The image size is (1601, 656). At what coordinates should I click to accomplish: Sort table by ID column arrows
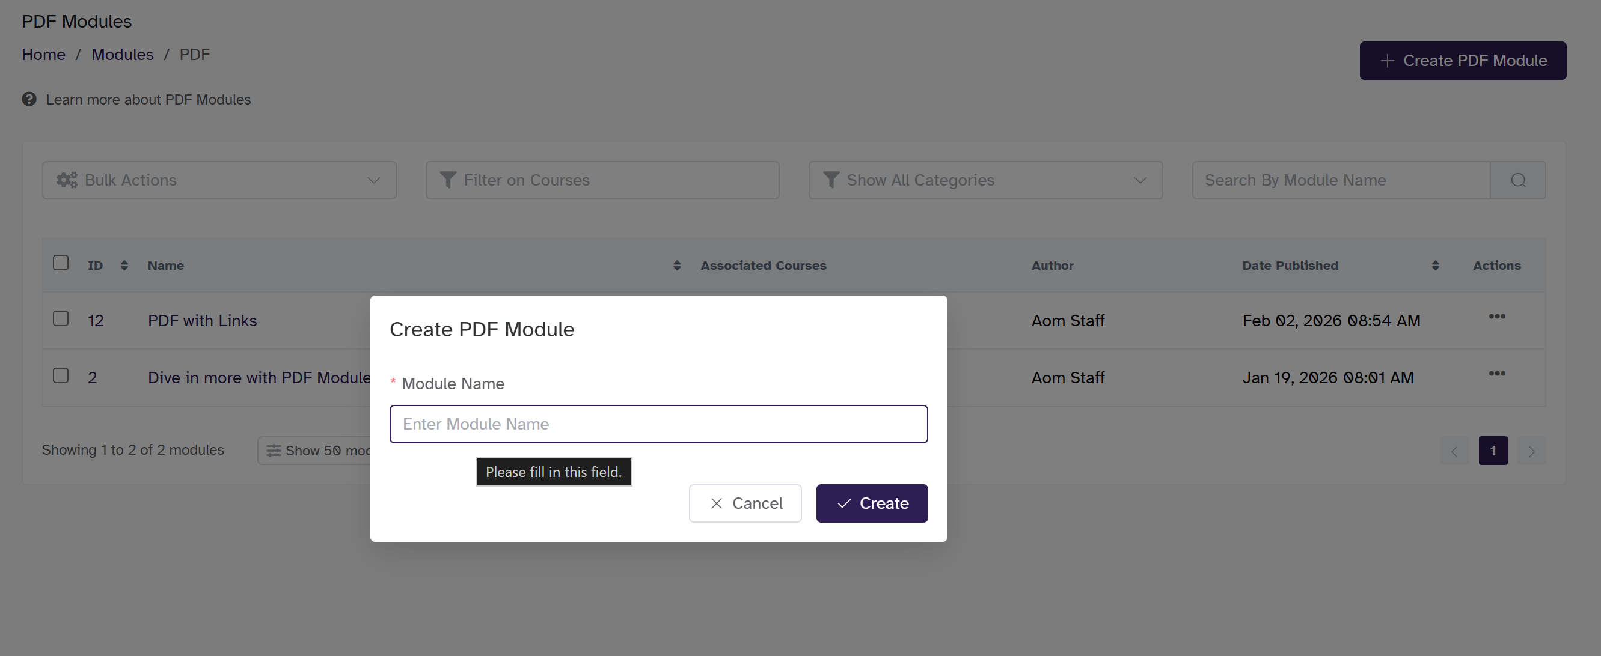pyautogui.click(x=124, y=266)
